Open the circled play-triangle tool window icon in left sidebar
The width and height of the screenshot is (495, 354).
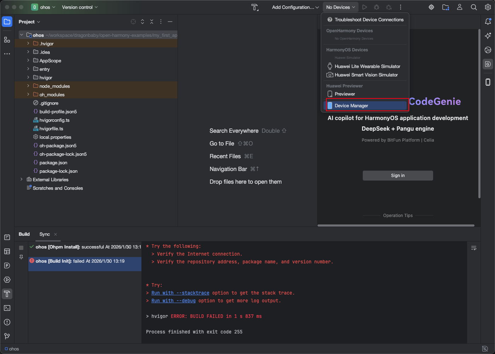coord(7,280)
